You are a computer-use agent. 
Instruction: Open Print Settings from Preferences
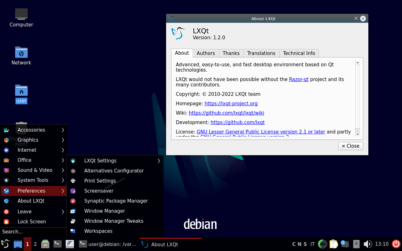(115, 181)
